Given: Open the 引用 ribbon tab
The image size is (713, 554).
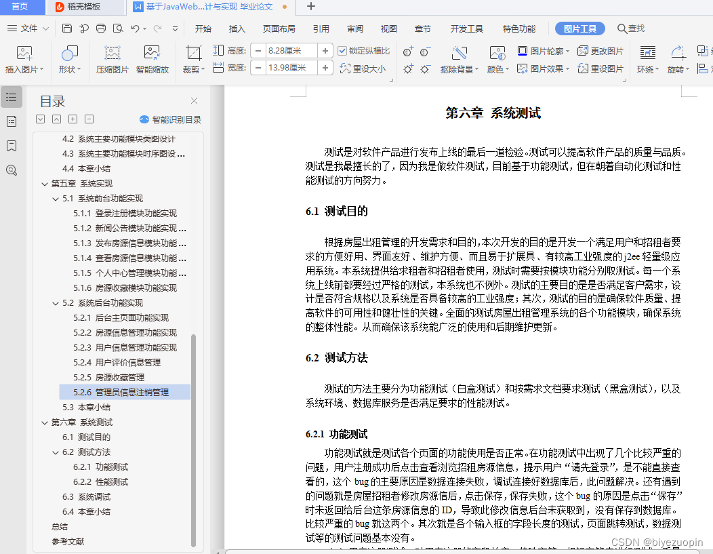Looking at the screenshot, I should (321, 28).
